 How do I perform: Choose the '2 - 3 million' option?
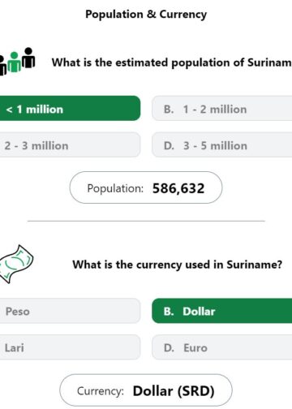point(70,145)
